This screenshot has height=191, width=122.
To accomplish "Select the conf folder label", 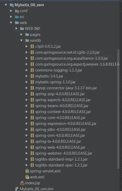I will point(24,11).
